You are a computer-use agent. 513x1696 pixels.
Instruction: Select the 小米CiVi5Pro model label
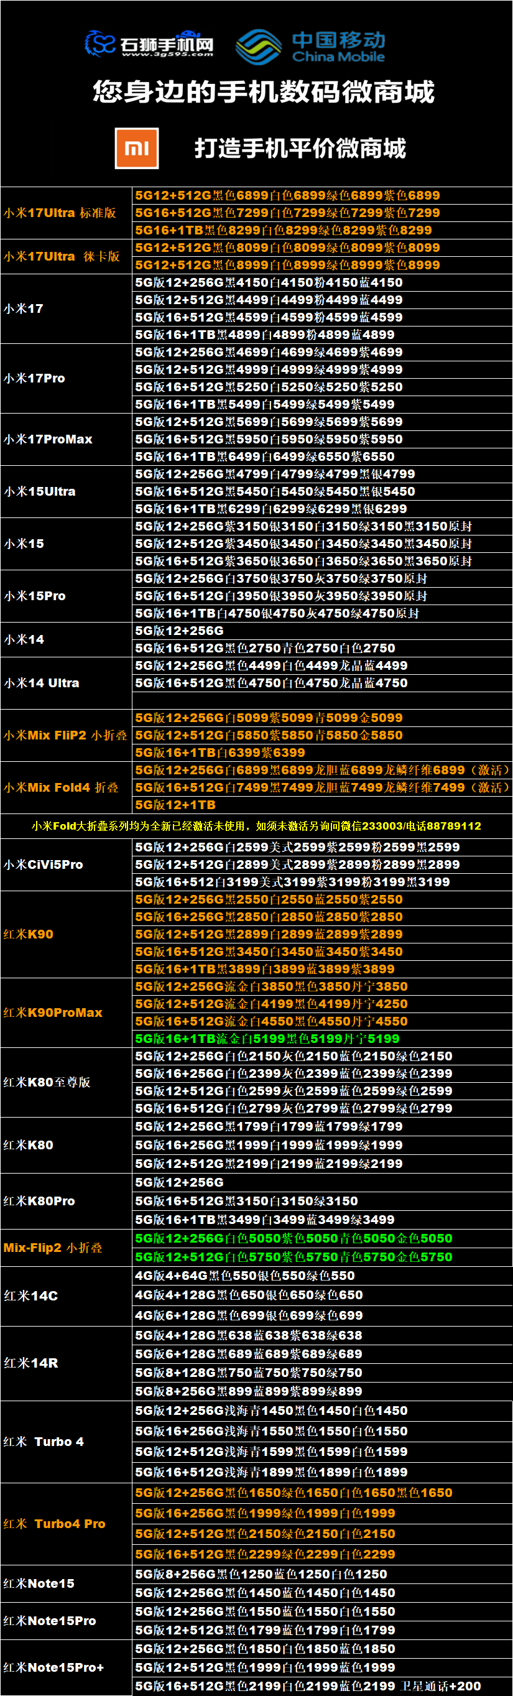[x=44, y=864]
